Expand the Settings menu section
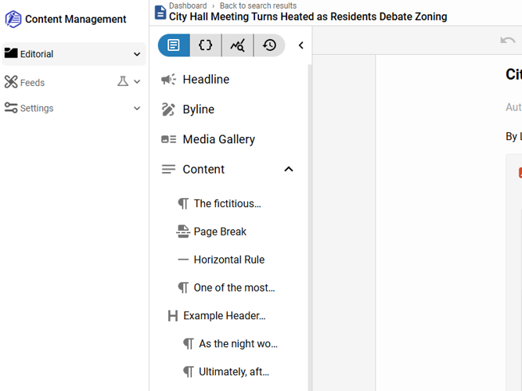Image resolution: width=522 pixels, height=391 pixels. pyautogui.click(x=137, y=109)
